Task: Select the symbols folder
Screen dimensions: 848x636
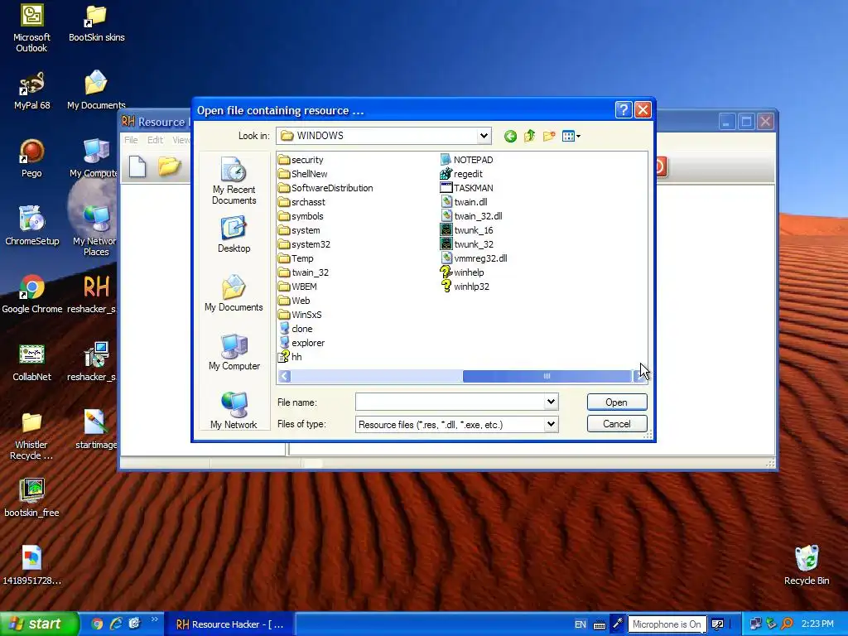Action: tap(301, 216)
